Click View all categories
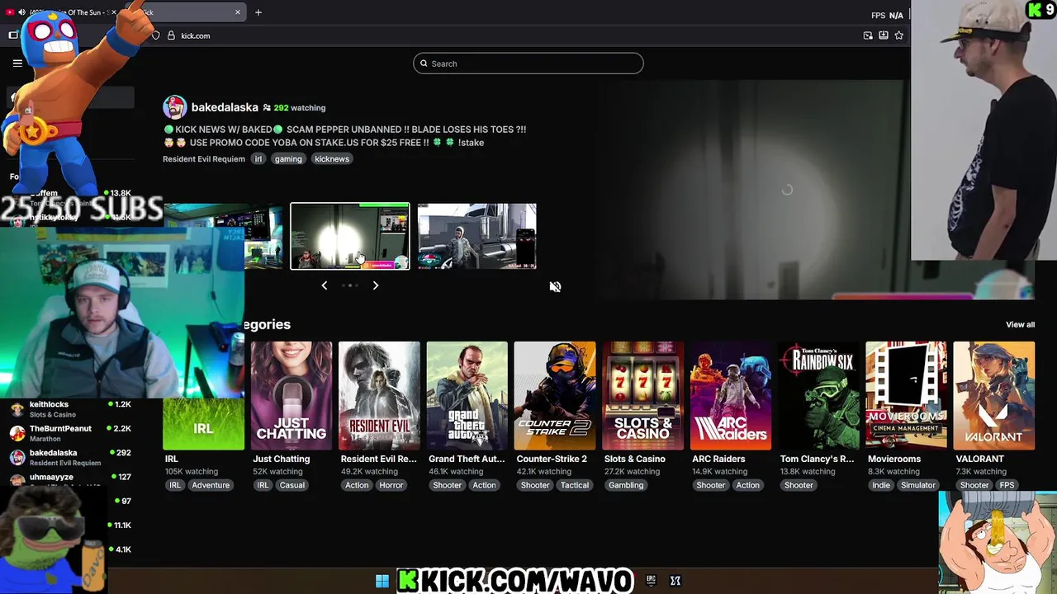This screenshot has height=594, width=1057. pos(1020,324)
